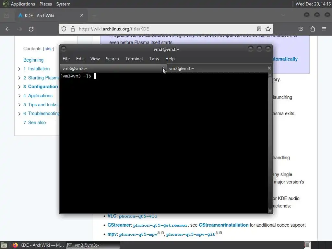Open the terminal View menu
This screenshot has height=249, width=332.
click(x=95, y=59)
